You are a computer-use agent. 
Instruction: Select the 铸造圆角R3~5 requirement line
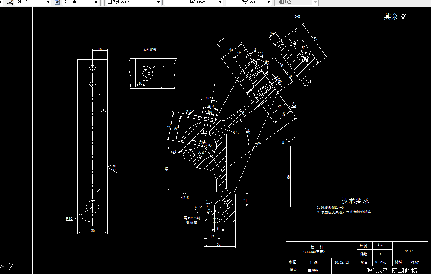330,208
